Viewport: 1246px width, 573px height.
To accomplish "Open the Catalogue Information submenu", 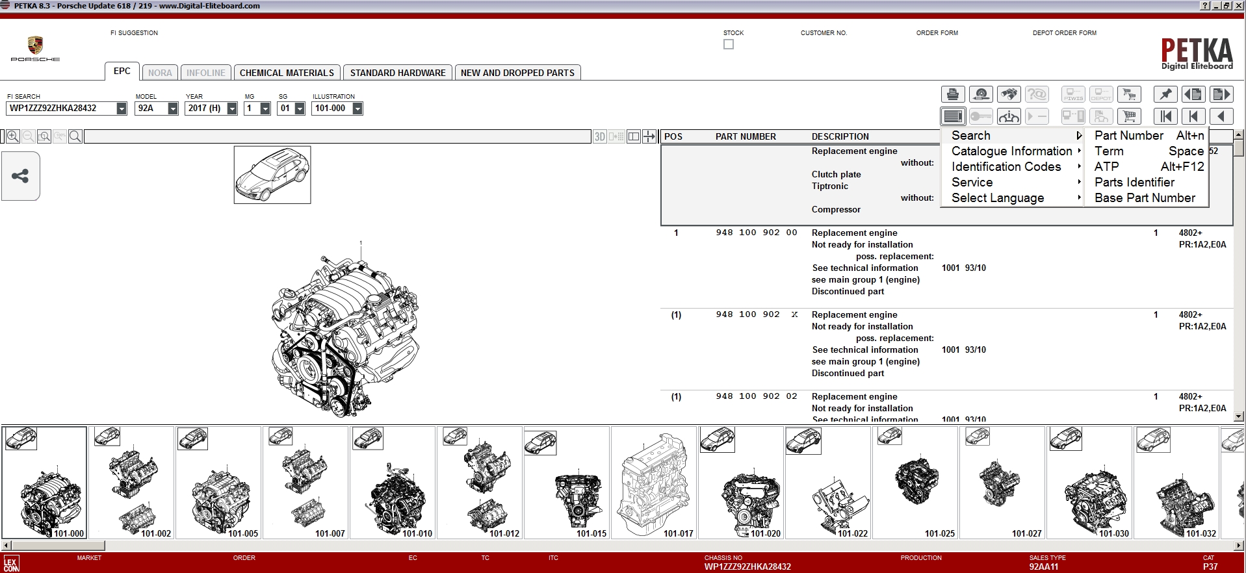I will tap(1012, 151).
